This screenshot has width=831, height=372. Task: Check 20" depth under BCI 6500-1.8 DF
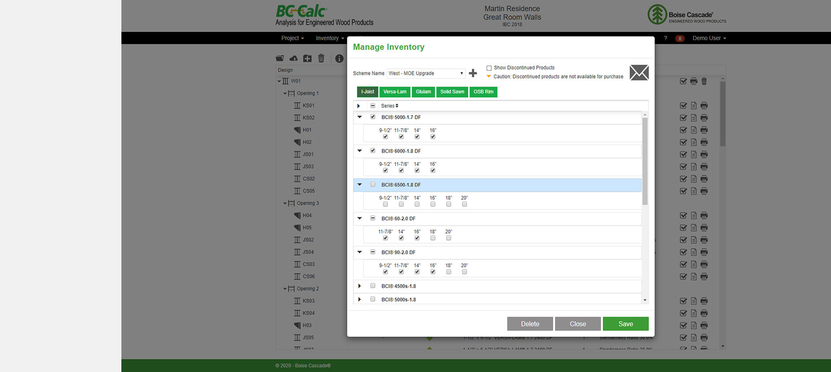(x=464, y=204)
